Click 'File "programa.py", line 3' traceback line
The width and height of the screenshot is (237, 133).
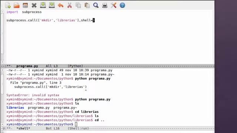36,83
